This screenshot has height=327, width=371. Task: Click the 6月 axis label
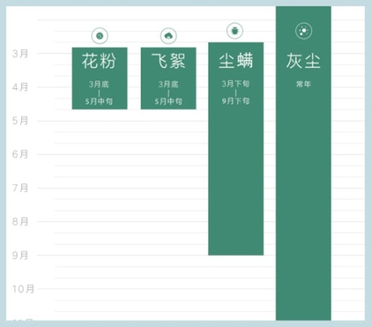[20, 154]
